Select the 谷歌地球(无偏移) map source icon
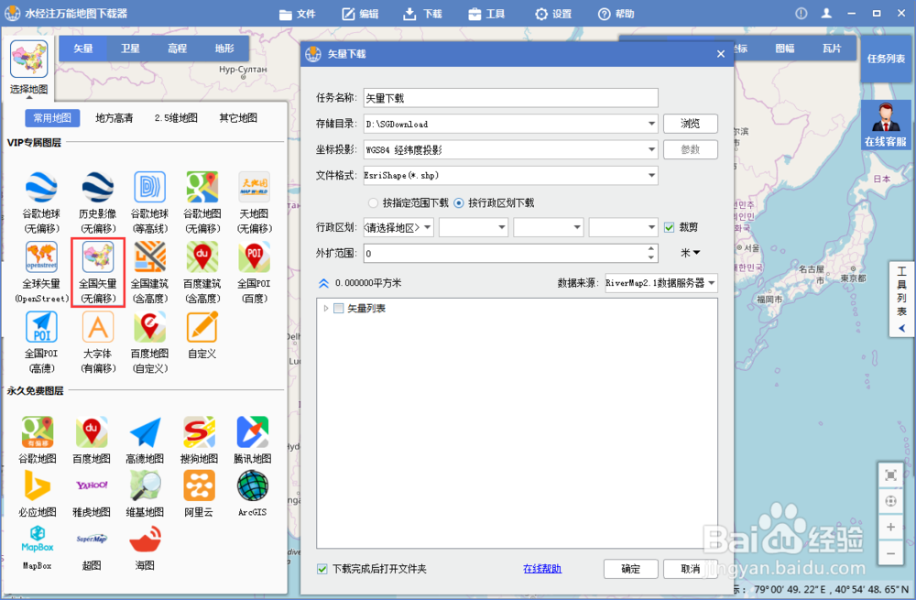 (41, 187)
